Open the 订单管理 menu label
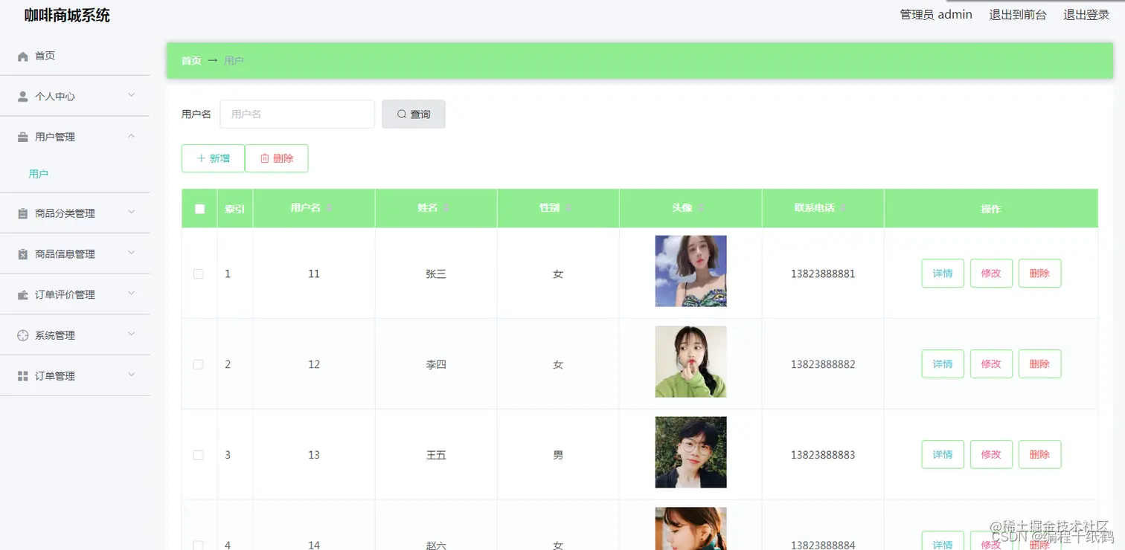 click(x=55, y=376)
